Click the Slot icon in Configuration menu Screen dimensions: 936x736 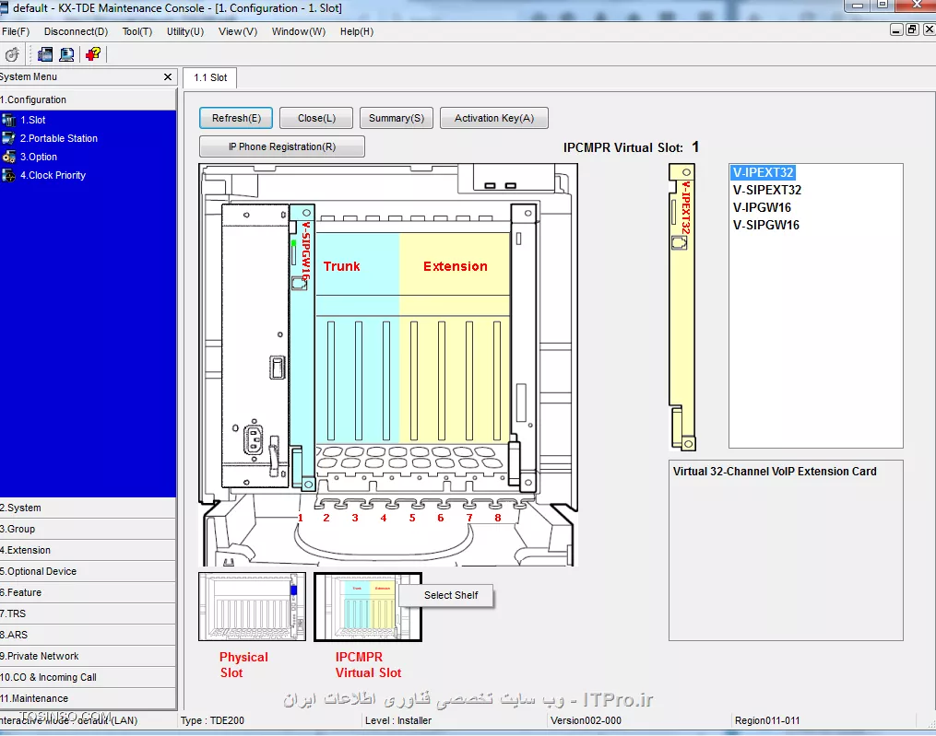[x=8, y=120]
